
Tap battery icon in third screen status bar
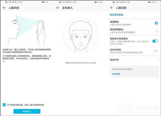pos(150,2)
